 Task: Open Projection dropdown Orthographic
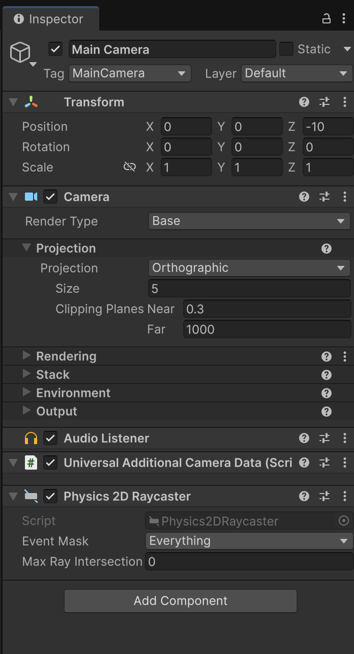(249, 268)
